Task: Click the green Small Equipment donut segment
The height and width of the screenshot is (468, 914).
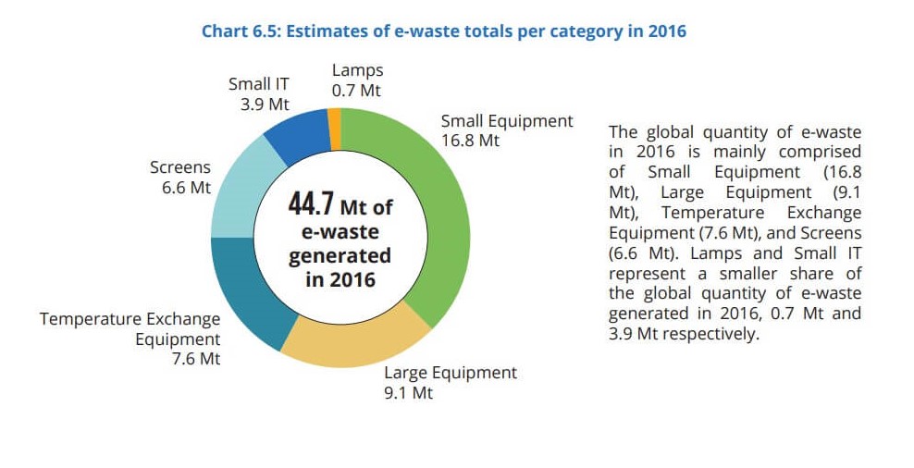Action: [435, 222]
